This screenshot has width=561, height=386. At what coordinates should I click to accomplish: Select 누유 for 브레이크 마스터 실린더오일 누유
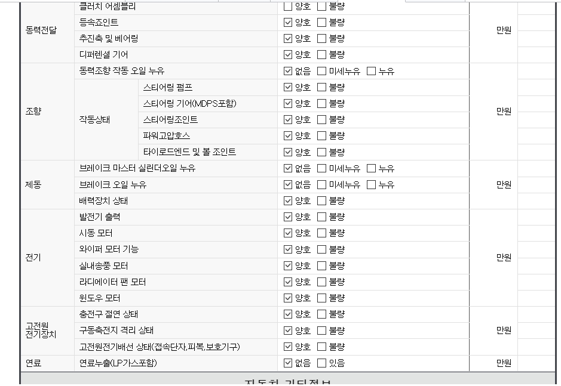(371, 168)
